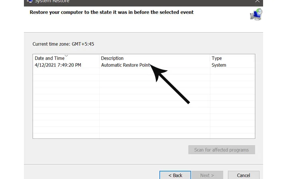Select the 4/12/2021 7:49:20 PM entry
Viewport: 287px width, 179px height.
click(x=58, y=65)
